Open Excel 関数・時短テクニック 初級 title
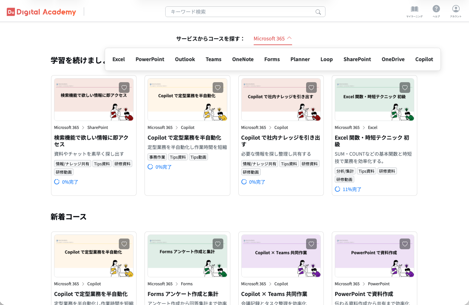The width and height of the screenshot is (469, 305). coord(372,141)
